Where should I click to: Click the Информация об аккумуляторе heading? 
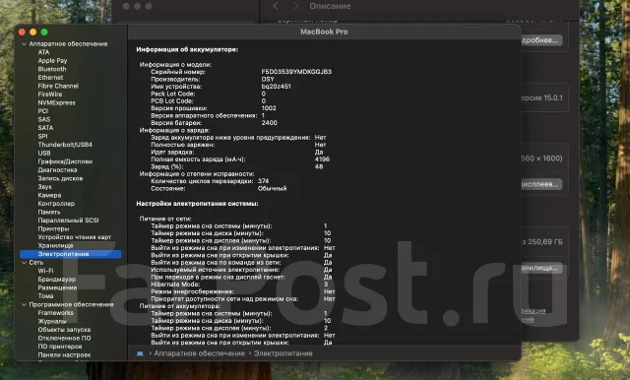pos(187,49)
